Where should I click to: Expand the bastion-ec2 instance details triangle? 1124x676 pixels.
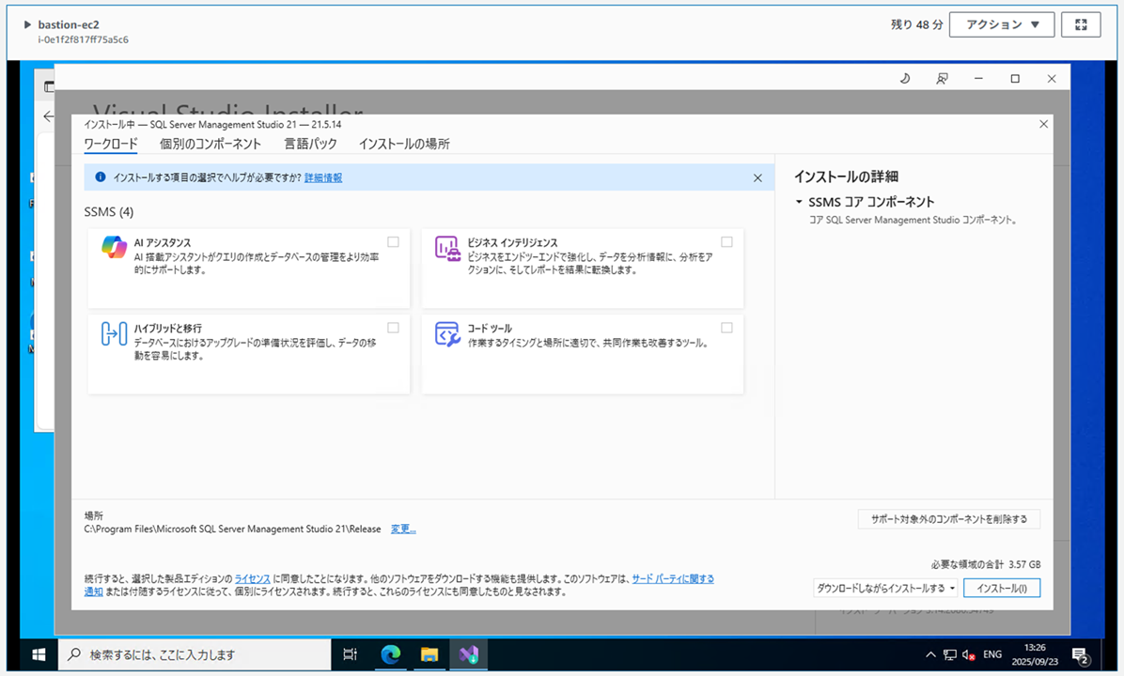pos(27,24)
